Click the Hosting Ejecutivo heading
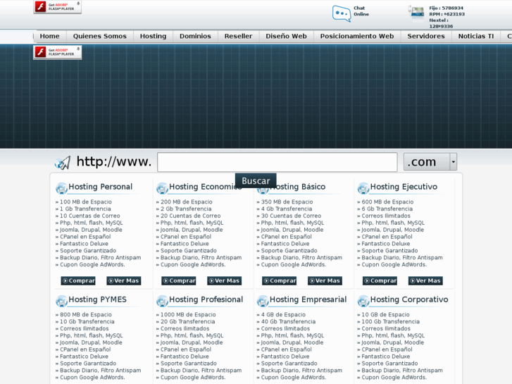The width and height of the screenshot is (512, 384). [404, 187]
